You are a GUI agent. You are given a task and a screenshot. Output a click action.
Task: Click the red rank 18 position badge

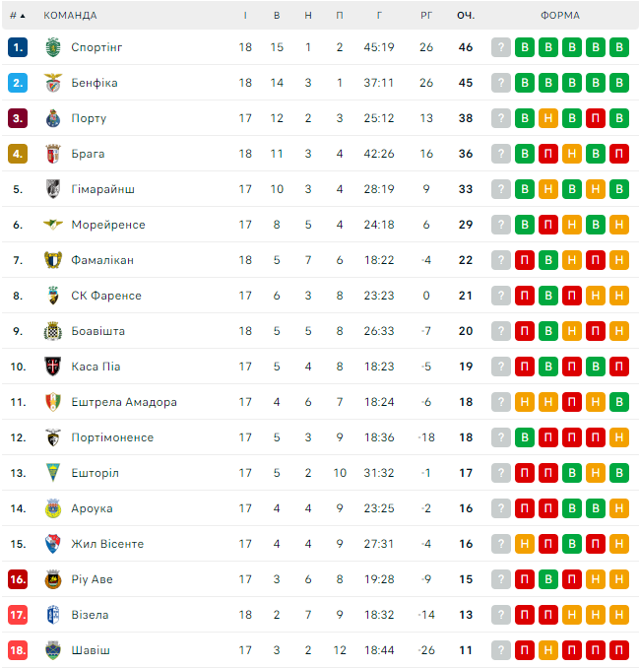click(x=18, y=650)
